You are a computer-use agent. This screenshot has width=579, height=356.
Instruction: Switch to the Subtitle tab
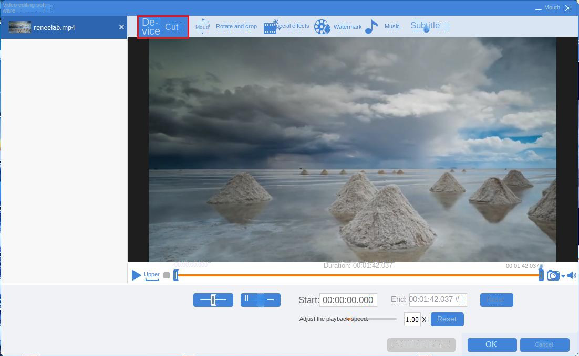[425, 26]
